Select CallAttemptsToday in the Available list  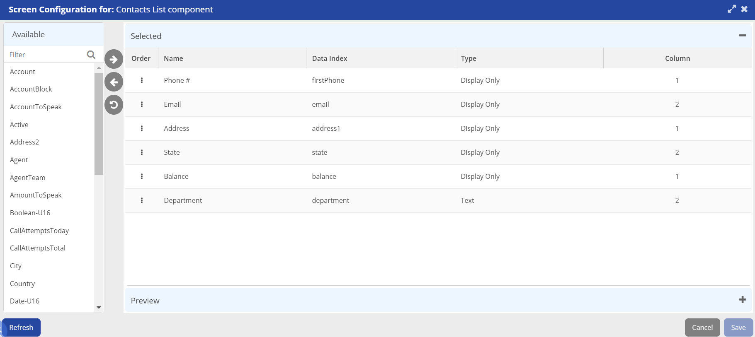(x=39, y=231)
